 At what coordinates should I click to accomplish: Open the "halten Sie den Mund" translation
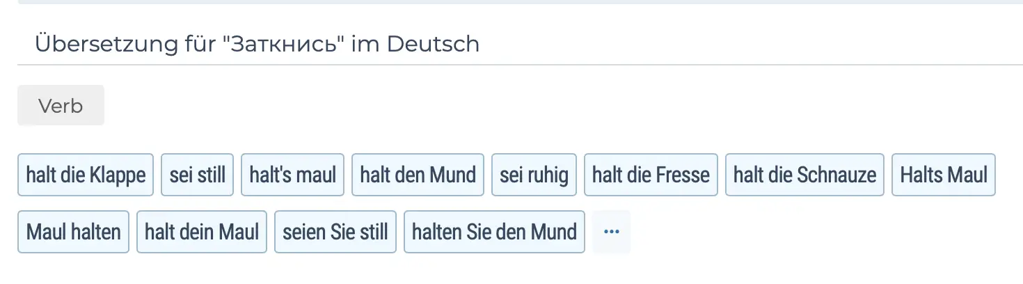pyautogui.click(x=494, y=232)
